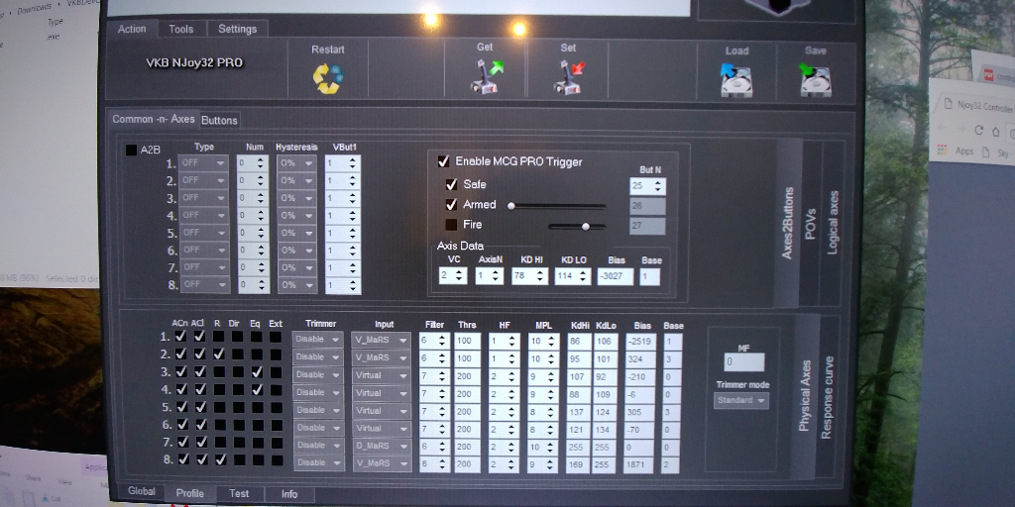Open the Apps grid icon in bookmarks bar

point(941,152)
